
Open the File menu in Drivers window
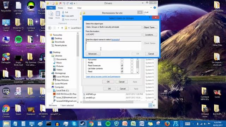(51, 8)
